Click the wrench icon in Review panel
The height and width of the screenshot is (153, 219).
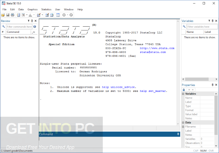pyautogui.click(x=3, y=27)
